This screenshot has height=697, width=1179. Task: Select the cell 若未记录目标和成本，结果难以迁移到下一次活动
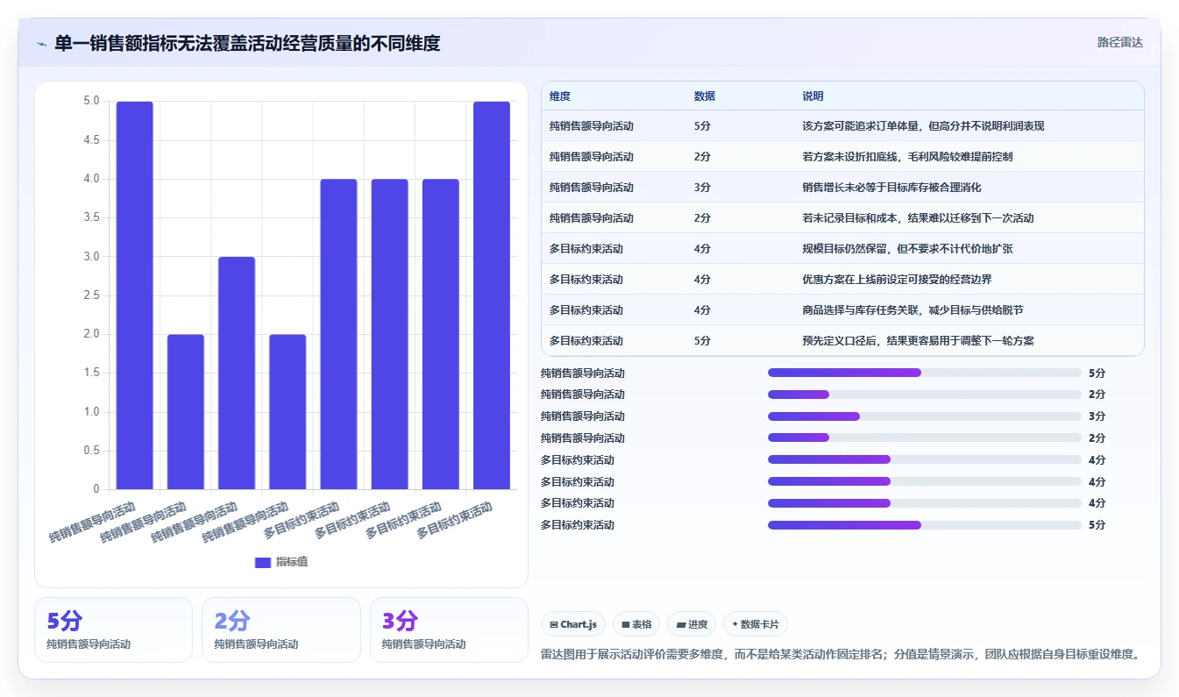point(918,218)
